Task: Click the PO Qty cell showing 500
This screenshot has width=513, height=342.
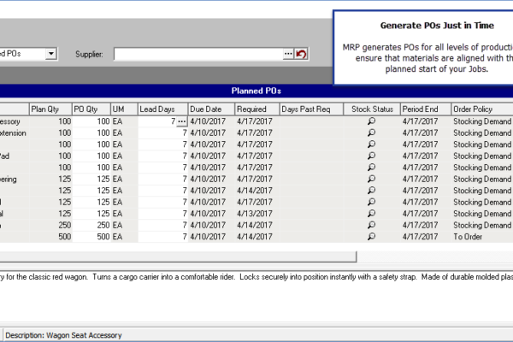Action: pos(91,237)
